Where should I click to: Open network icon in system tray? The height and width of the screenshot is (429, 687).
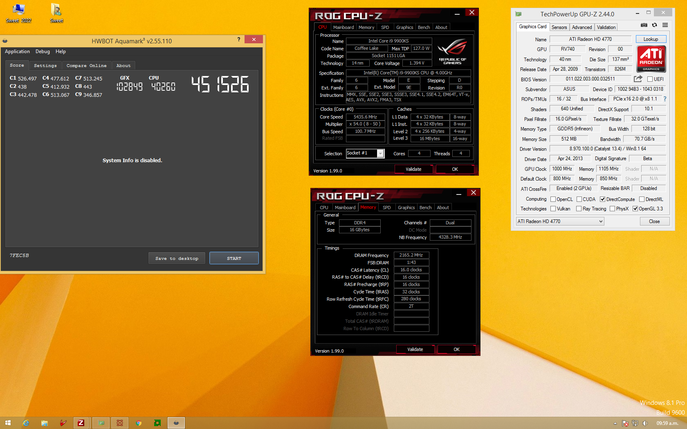click(635, 423)
